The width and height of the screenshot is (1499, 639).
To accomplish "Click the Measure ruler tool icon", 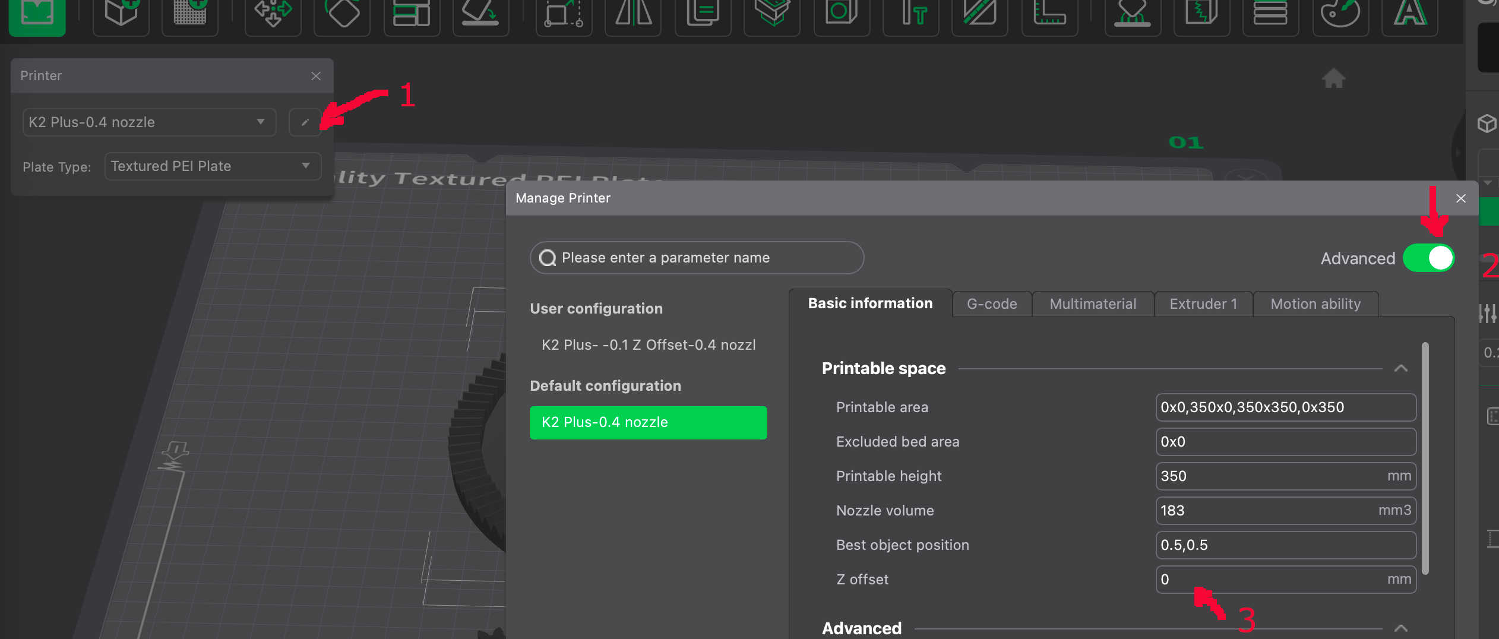I will coord(1049,14).
